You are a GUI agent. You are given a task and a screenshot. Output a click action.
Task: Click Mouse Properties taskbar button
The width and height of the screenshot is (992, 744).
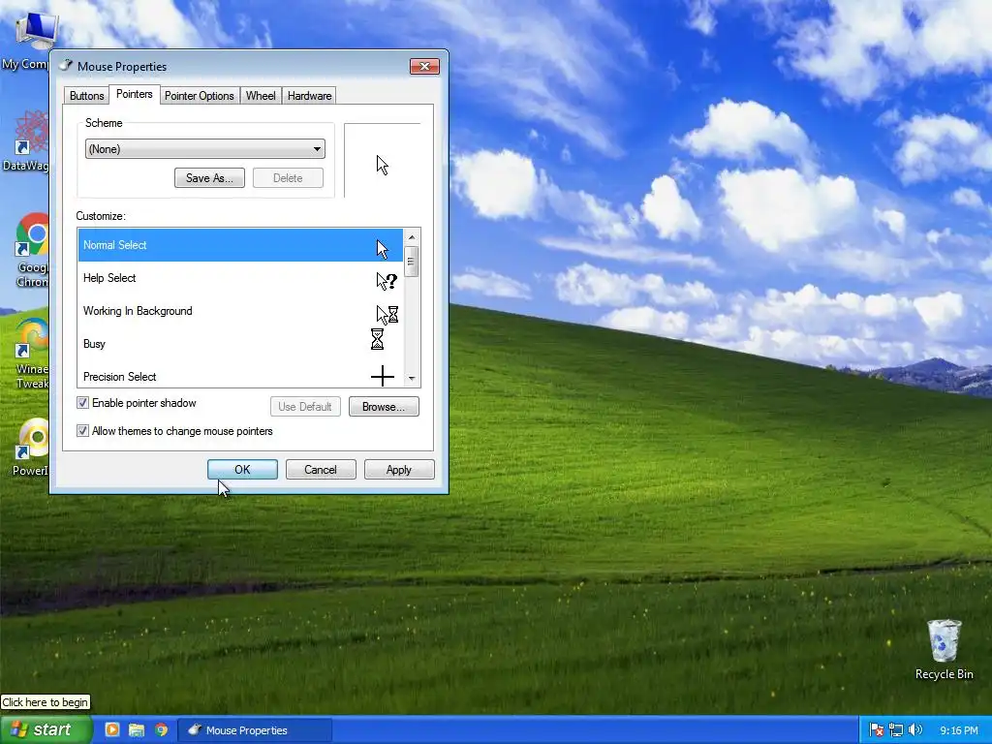click(x=255, y=730)
